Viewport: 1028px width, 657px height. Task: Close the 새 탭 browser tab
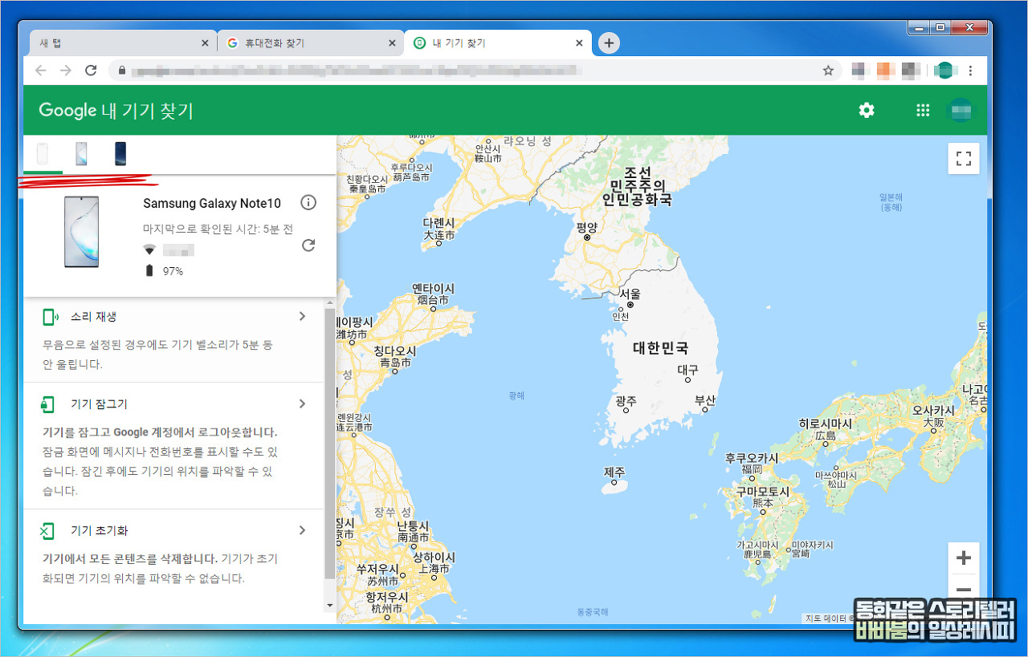point(205,43)
